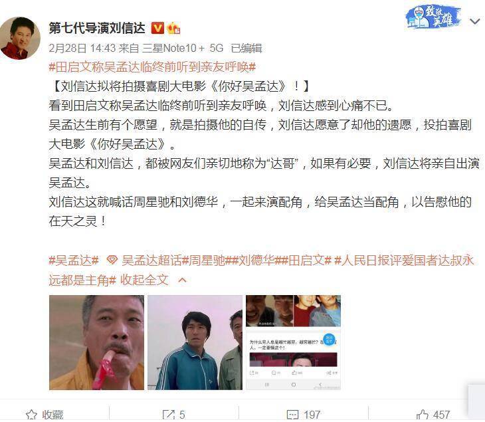
Task: Open the poster's profile avatar
Action: coord(20,38)
